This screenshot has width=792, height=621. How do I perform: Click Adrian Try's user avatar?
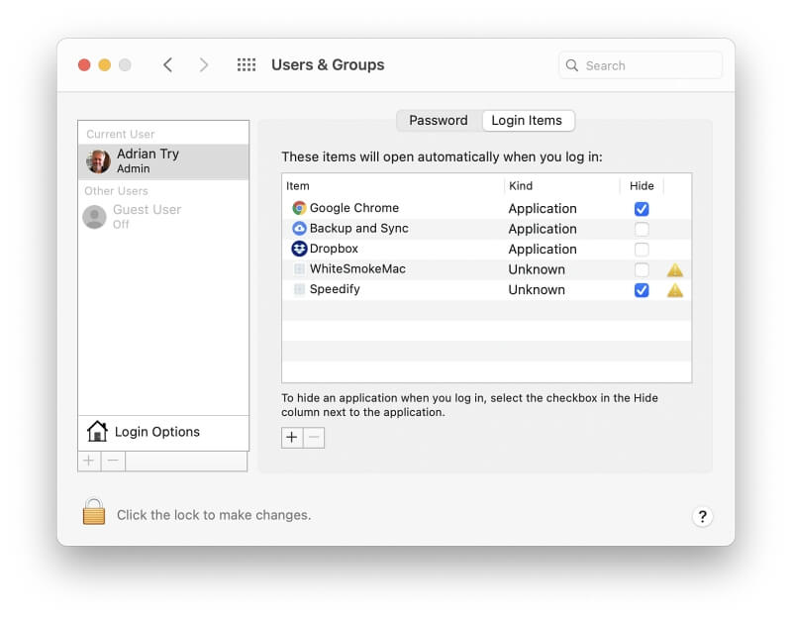coord(98,161)
